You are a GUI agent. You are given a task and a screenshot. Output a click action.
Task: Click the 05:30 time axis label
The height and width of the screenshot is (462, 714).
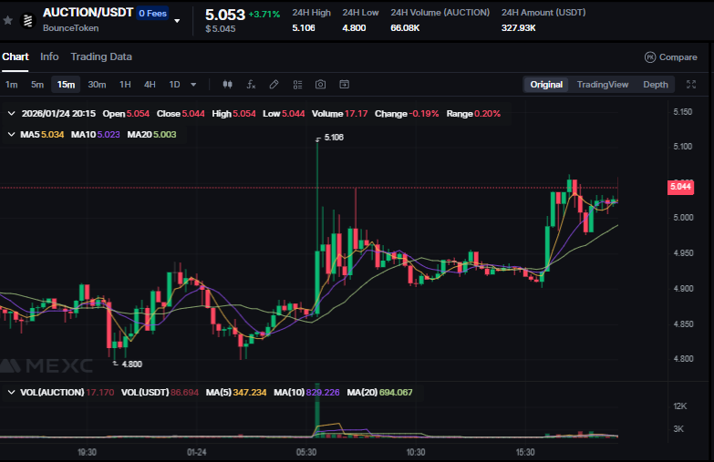(306, 453)
